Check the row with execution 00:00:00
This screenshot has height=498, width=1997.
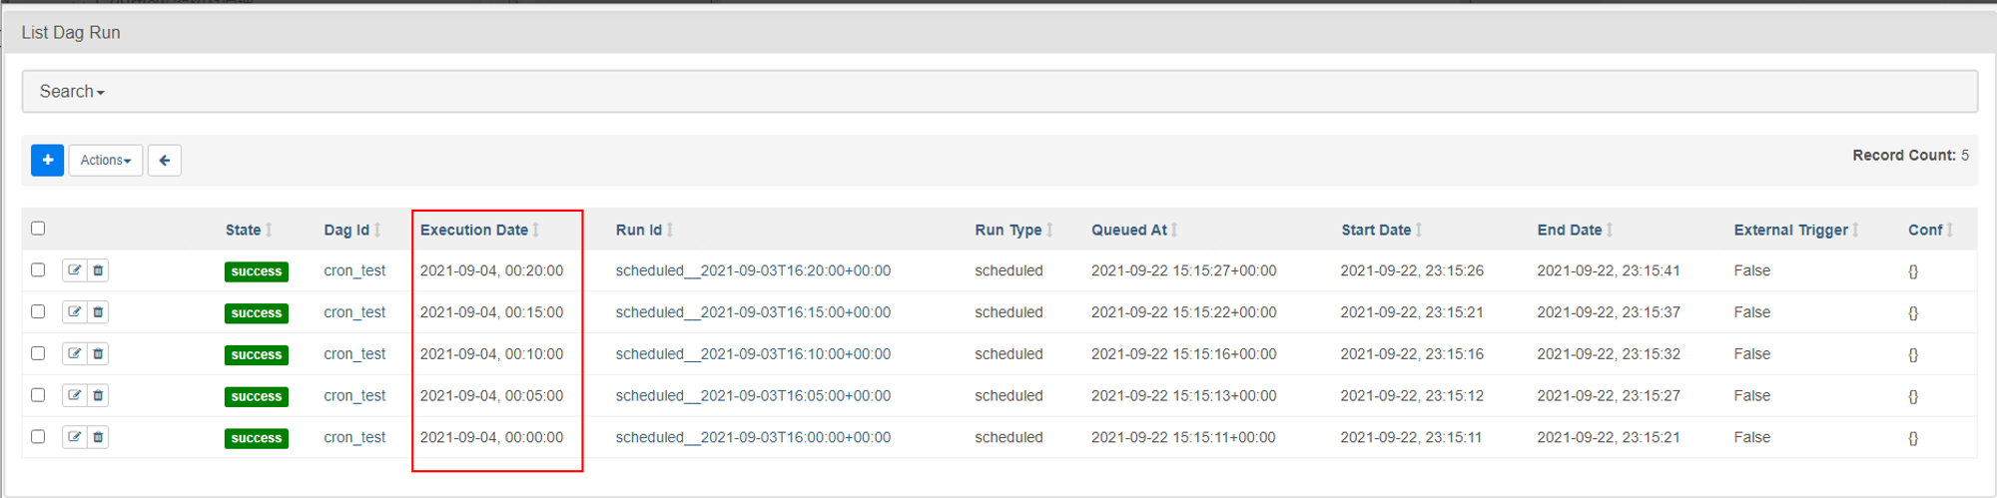pyautogui.click(x=38, y=436)
